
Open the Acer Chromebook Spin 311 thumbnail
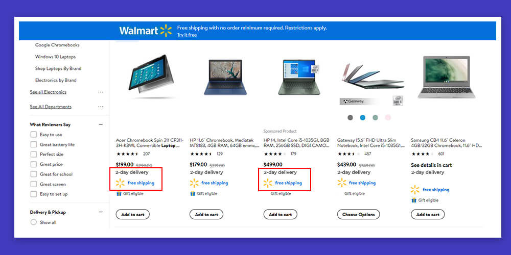pyautogui.click(x=151, y=76)
